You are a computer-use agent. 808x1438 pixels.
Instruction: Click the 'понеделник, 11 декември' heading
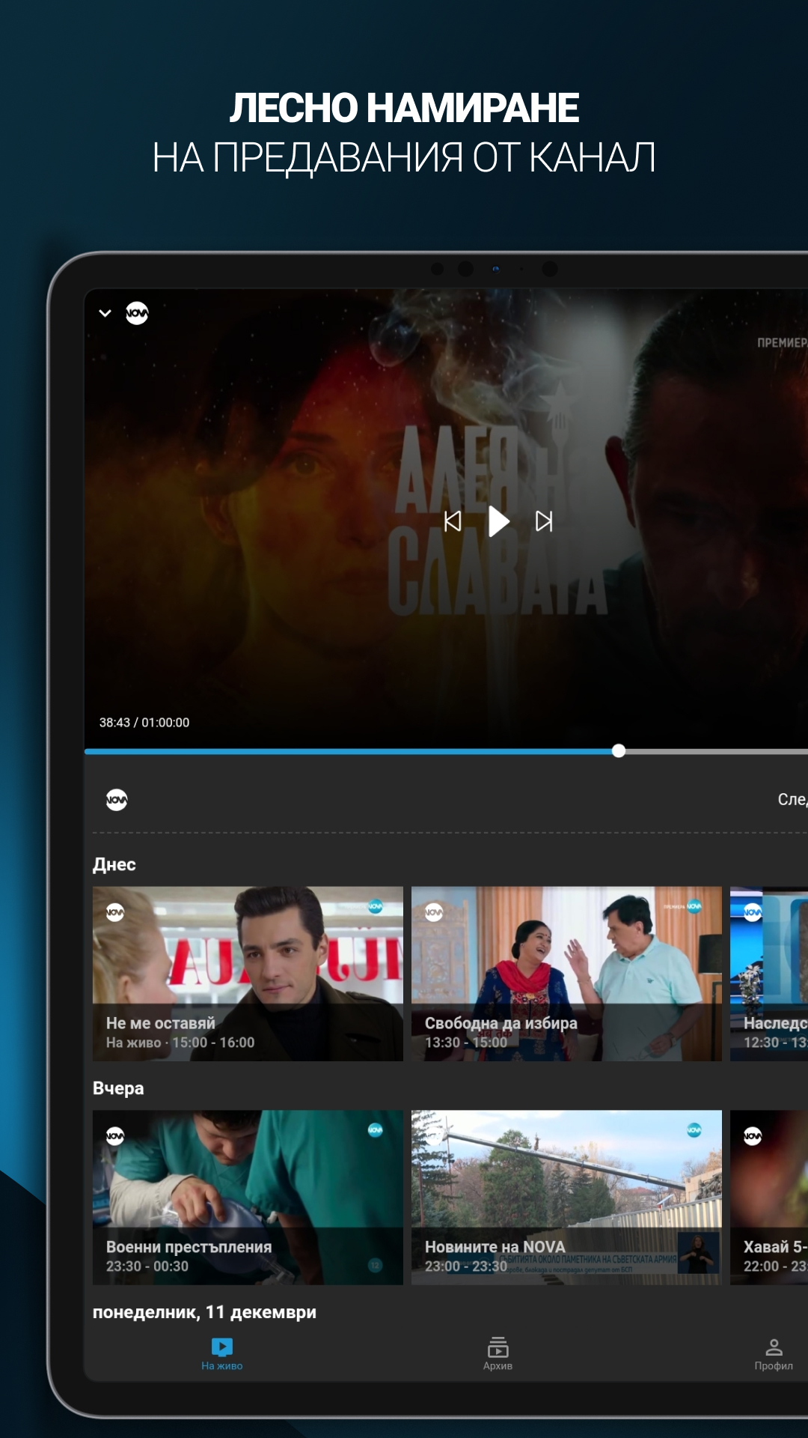[x=204, y=1312]
